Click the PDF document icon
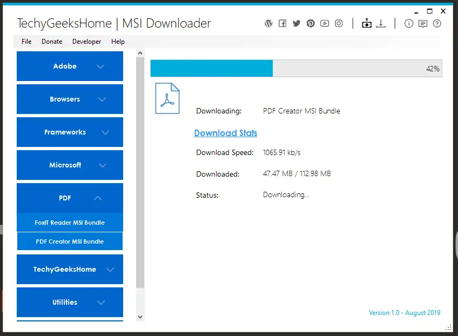The width and height of the screenshot is (458, 336). pyautogui.click(x=167, y=98)
